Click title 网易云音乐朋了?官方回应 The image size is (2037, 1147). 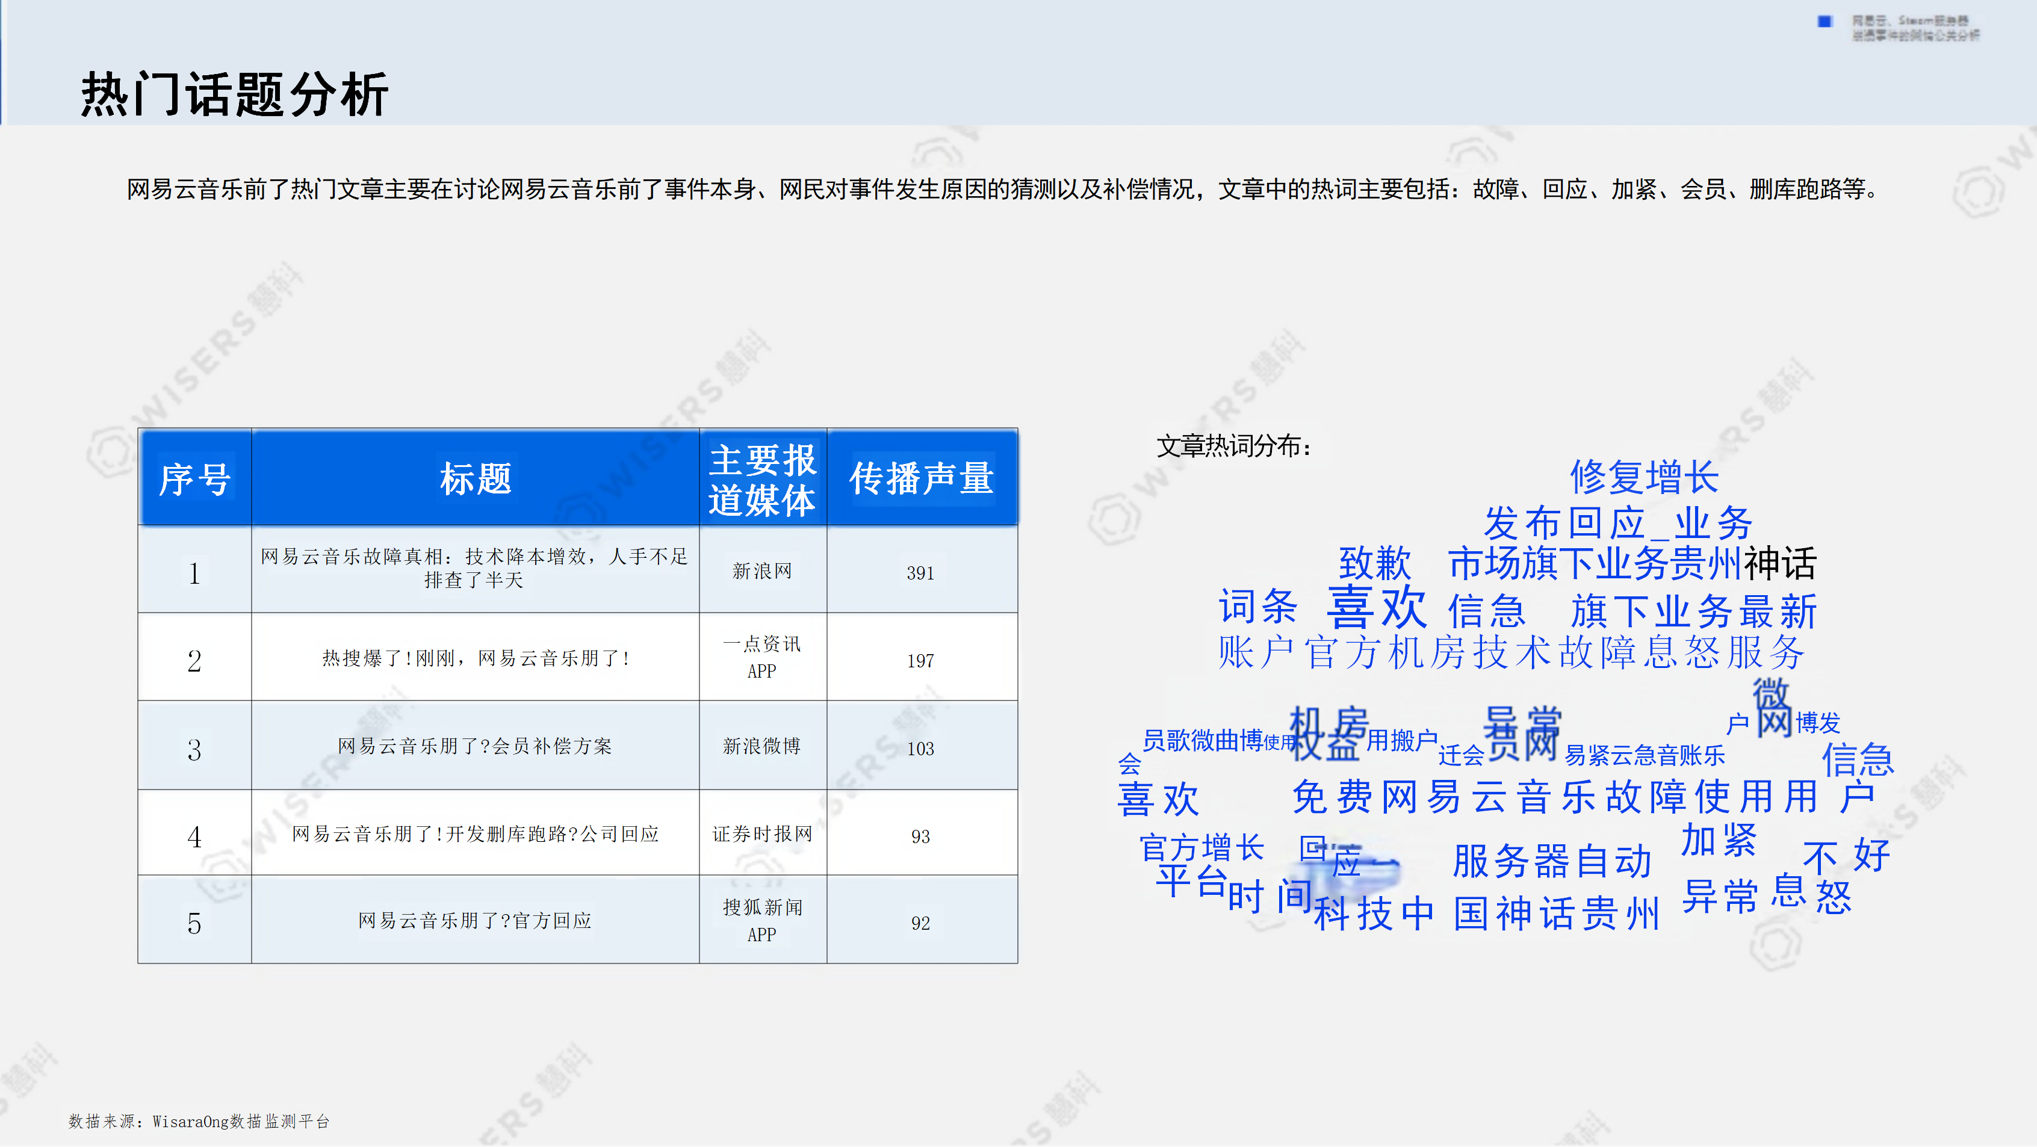(474, 920)
